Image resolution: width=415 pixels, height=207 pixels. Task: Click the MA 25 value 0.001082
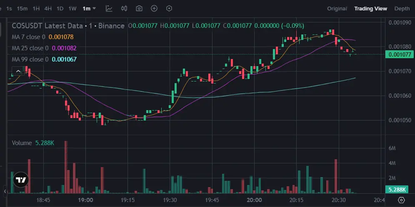pos(64,48)
